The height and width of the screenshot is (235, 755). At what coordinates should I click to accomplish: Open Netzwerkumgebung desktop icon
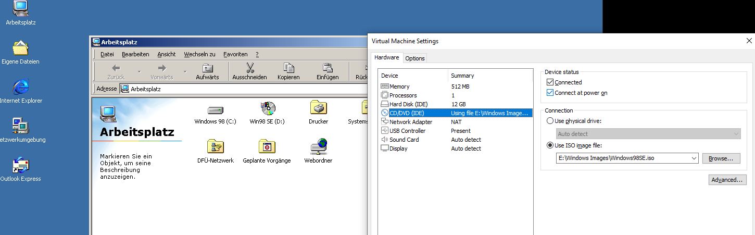21,130
